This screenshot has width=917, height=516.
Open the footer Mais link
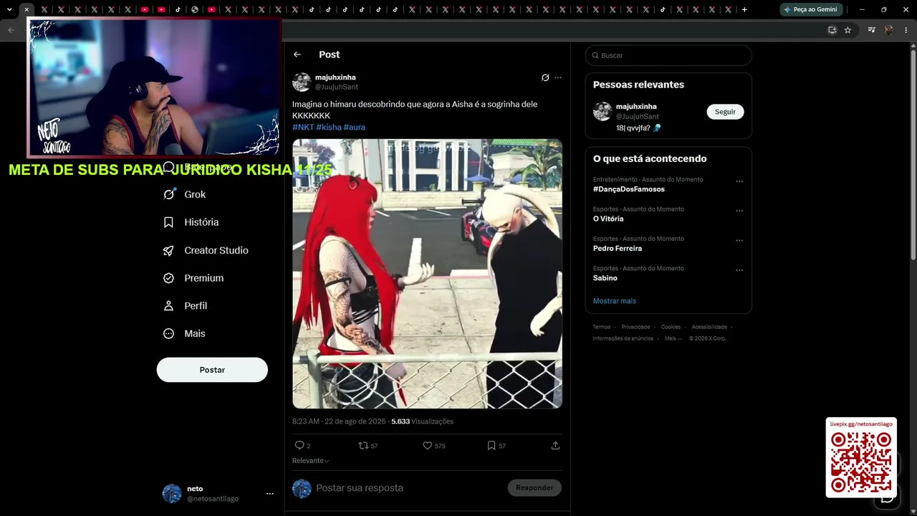coord(672,338)
